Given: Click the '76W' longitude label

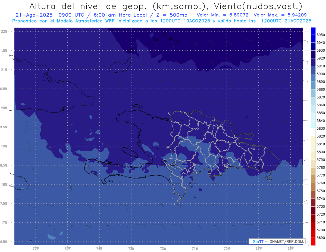Looking at the screenshot, I should [x=36, y=248].
